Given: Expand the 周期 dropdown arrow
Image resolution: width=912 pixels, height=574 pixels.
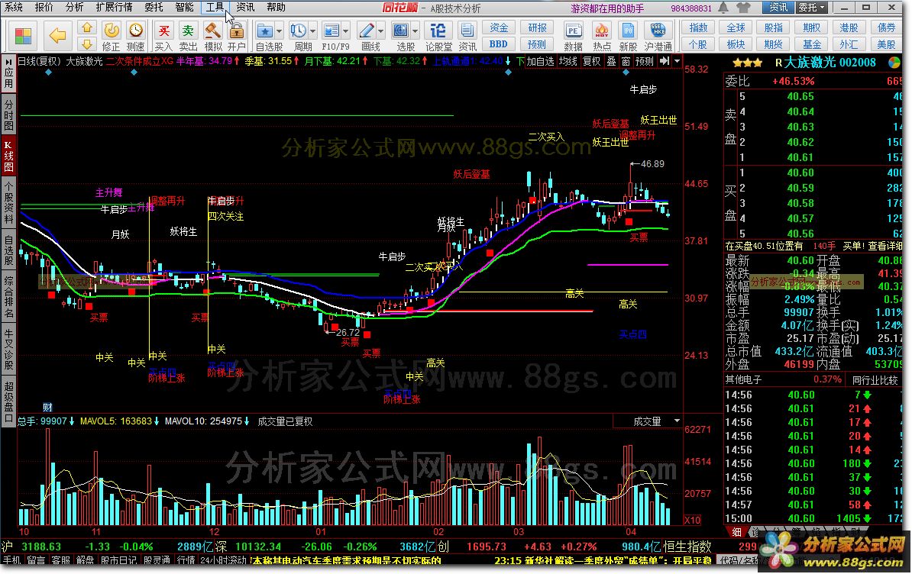Looking at the screenshot, I should pos(313,31).
